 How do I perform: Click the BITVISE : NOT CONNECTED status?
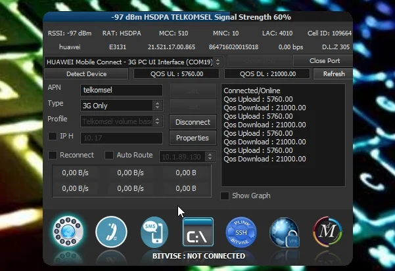point(198,256)
